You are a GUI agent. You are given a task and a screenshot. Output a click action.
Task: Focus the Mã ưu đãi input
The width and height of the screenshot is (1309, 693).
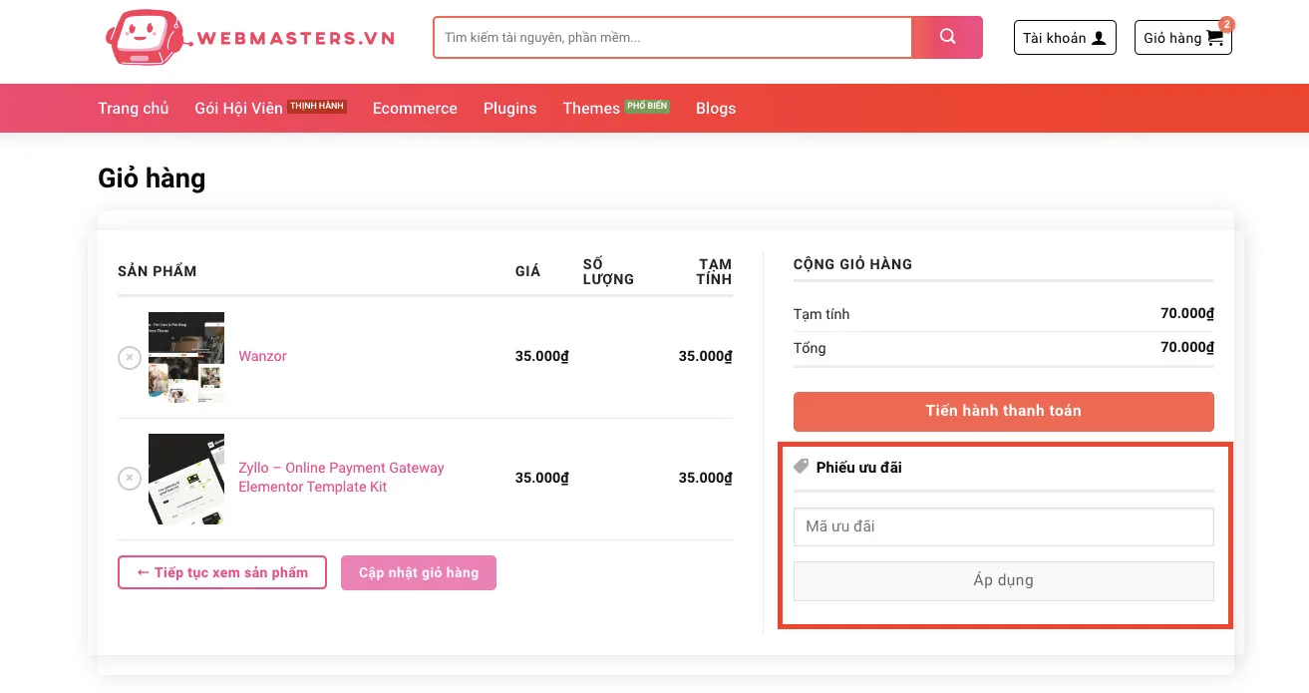pyautogui.click(x=1003, y=526)
